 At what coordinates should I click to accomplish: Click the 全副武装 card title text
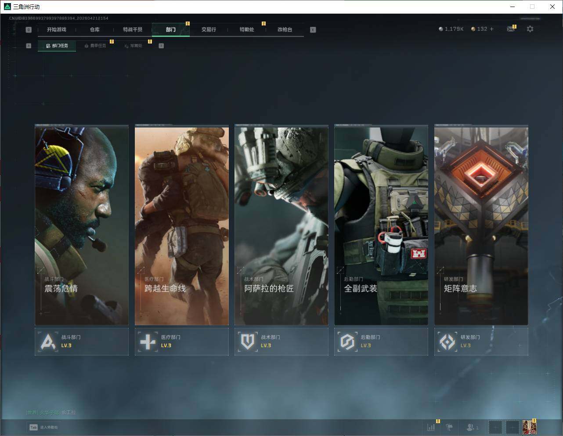pos(361,289)
